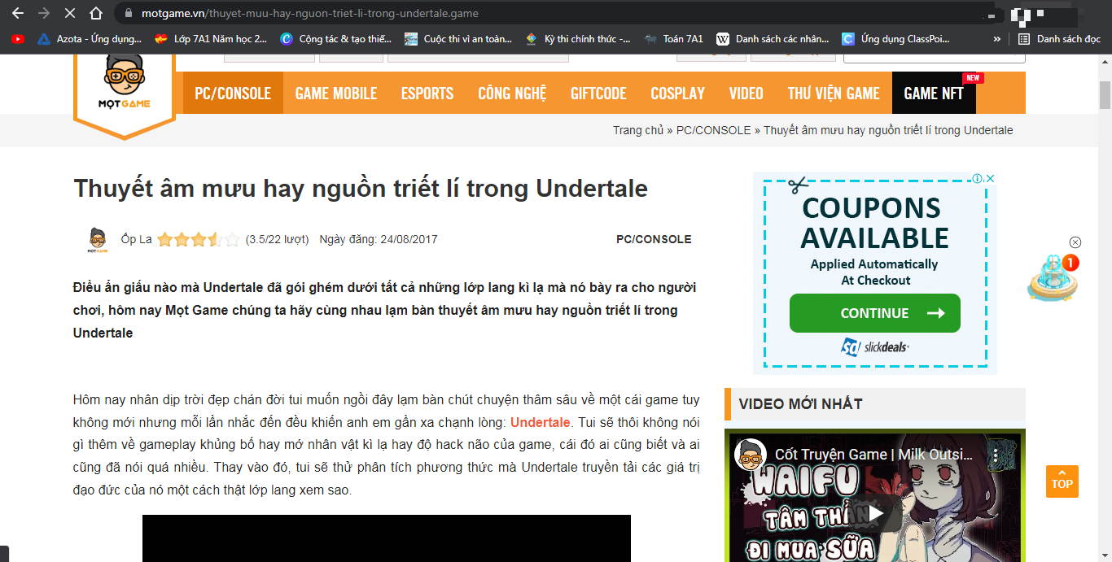Open the Công tác & tạo thiế... bookmark
Screen dimensions: 1112x562
[x=335, y=38]
